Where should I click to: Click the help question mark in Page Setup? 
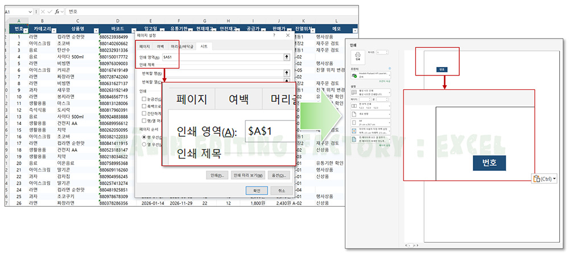coord(275,35)
